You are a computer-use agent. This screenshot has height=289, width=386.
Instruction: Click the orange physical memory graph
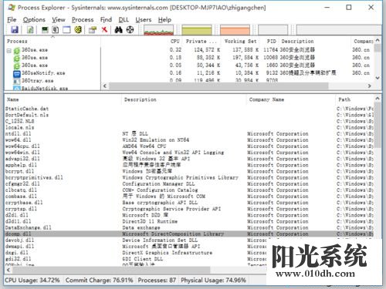235,30
